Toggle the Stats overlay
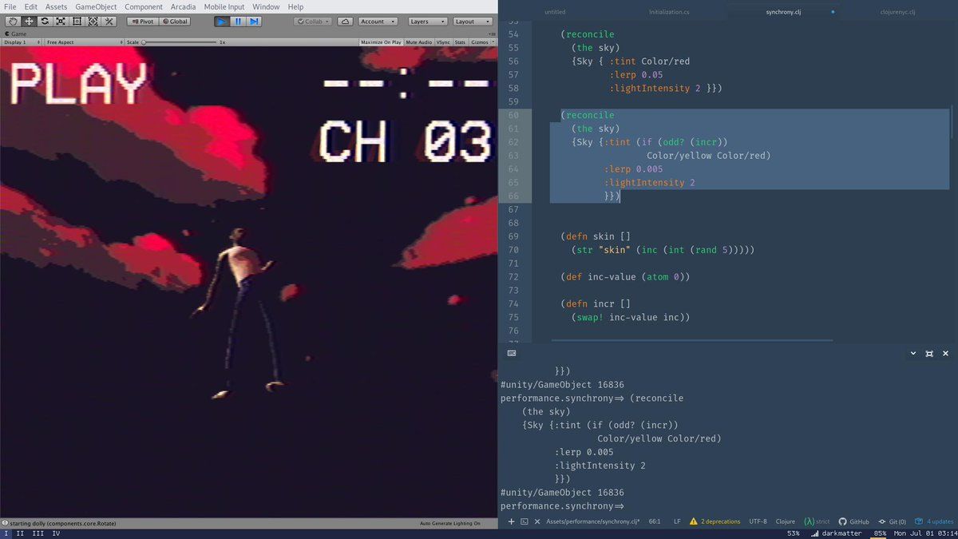 click(x=460, y=42)
